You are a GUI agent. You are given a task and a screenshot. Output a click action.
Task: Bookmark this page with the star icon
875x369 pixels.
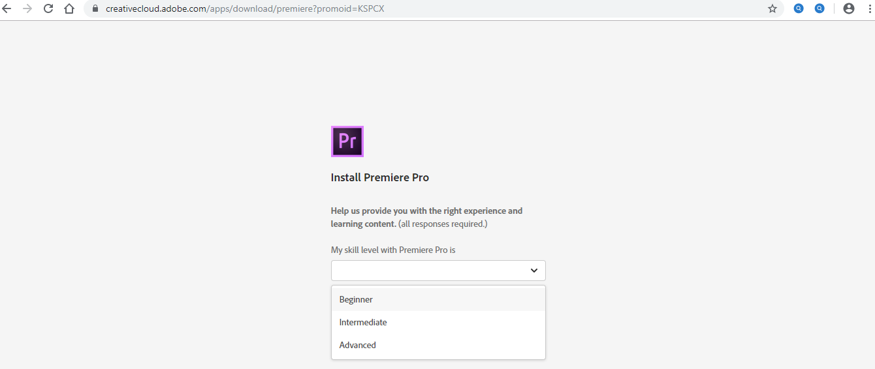coord(772,9)
